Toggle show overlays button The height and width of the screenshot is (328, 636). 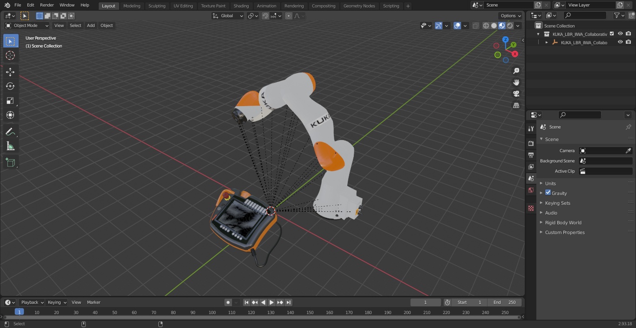(457, 26)
